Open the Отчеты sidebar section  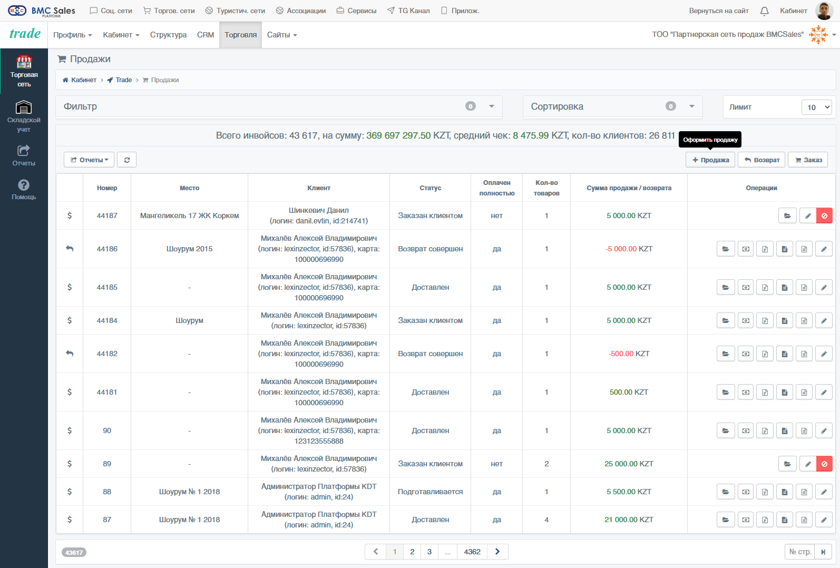(24, 155)
